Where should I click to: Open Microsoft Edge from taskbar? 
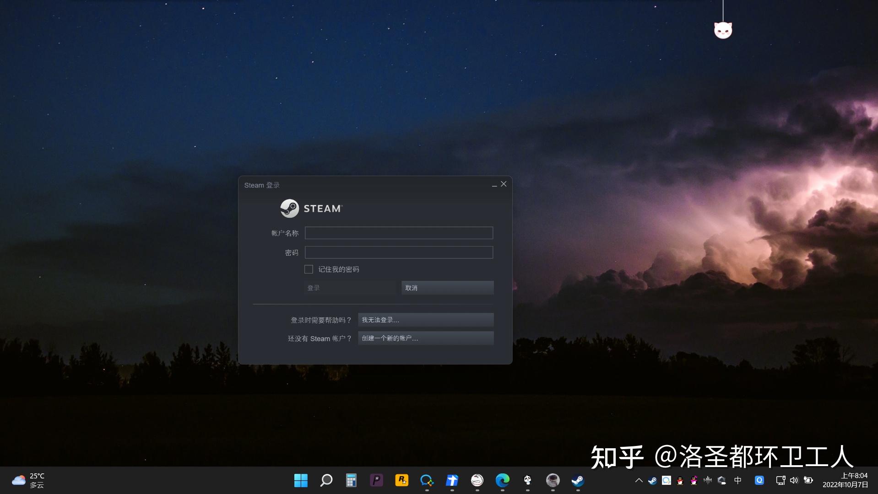(x=502, y=480)
